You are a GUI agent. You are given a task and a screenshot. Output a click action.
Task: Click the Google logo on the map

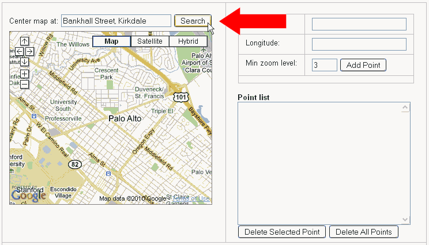click(x=29, y=196)
